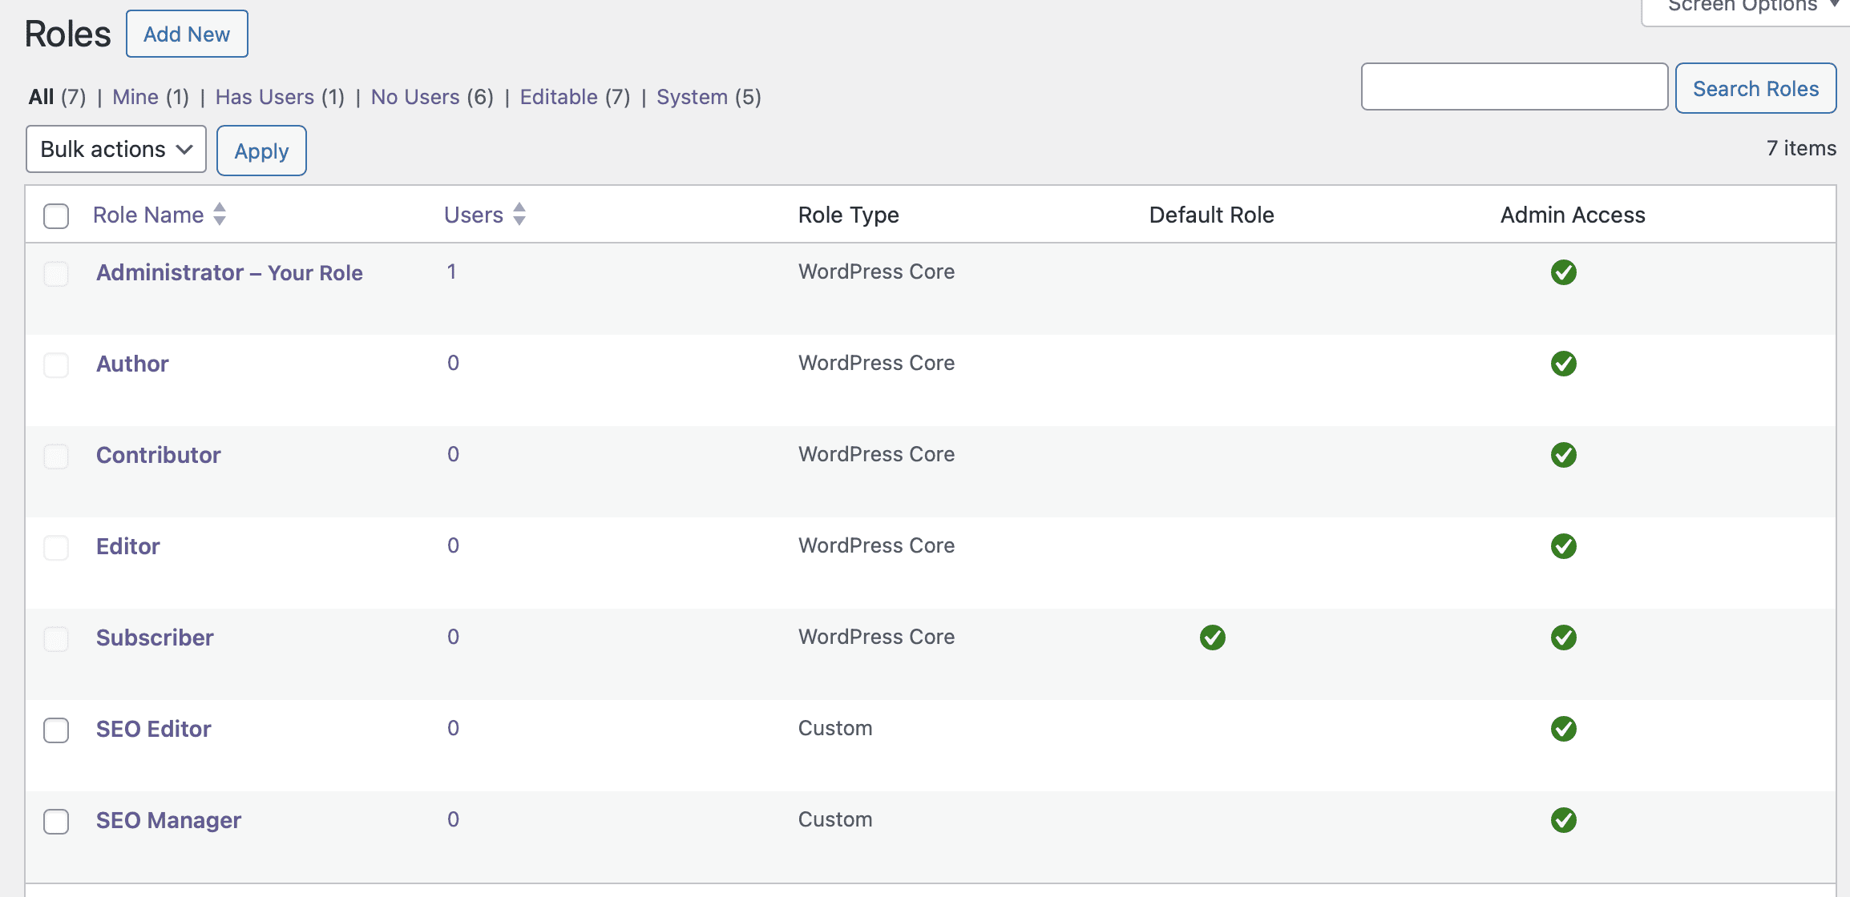Click the sort arrows beside Users column
Screen dimensions: 1850x897
[519, 215]
